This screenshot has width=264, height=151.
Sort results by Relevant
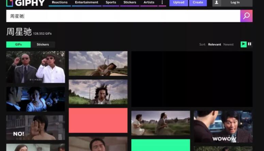(214, 45)
